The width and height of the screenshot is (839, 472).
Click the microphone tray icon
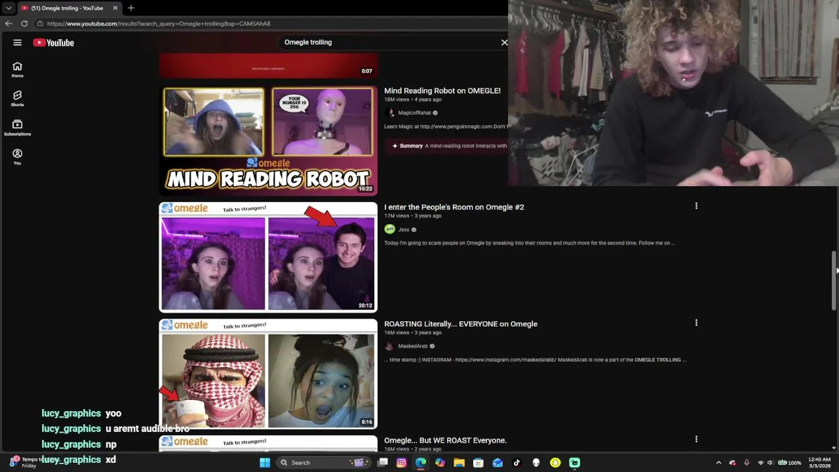(x=747, y=463)
